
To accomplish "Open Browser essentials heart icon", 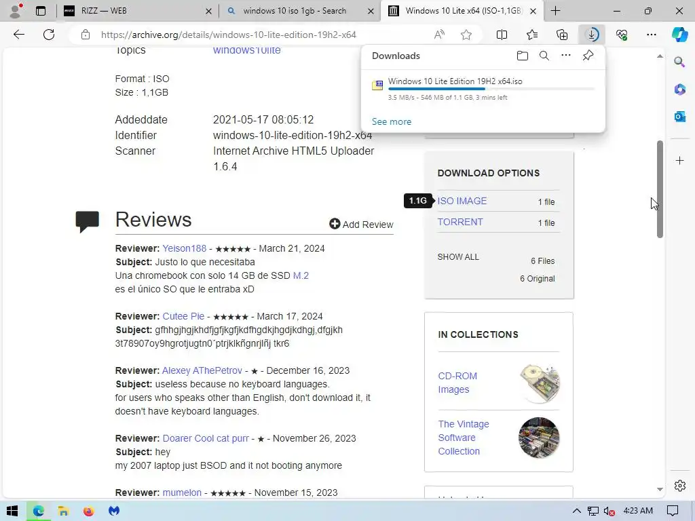I will click(x=622, y=35).
